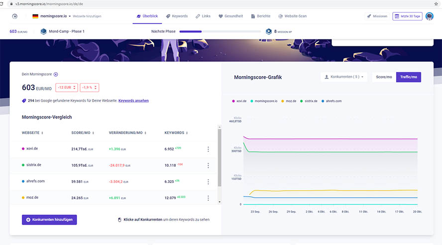Toggle morningscore.io series in chart legend
The image size is (442, 245).
(x=264, y=101)
